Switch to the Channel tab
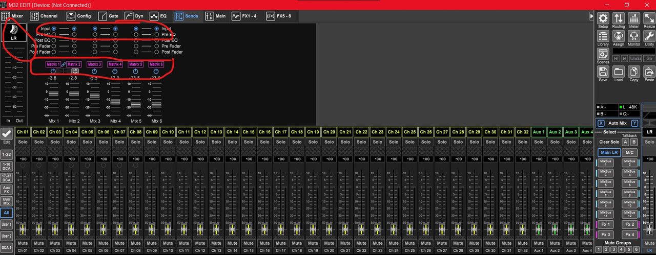656x255 pixels. 44,16
